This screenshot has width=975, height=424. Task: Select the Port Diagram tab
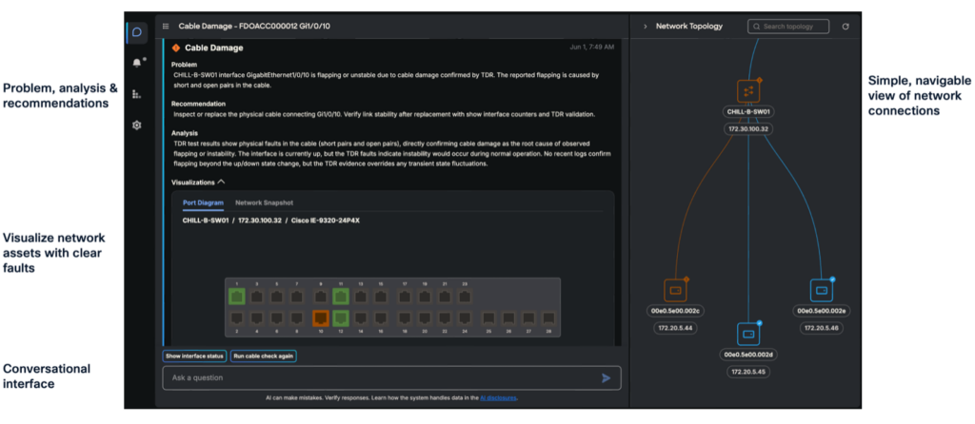(x=204, y=203)
